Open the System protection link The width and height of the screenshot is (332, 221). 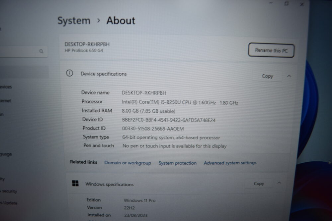click(x=177, y=163)
